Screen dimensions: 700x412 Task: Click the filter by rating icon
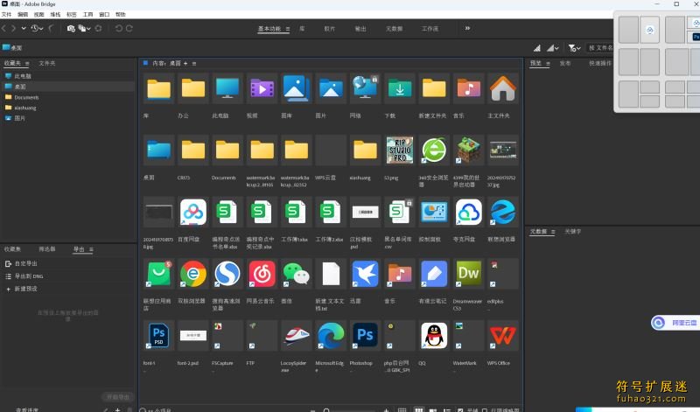click(x=537, y=48)
